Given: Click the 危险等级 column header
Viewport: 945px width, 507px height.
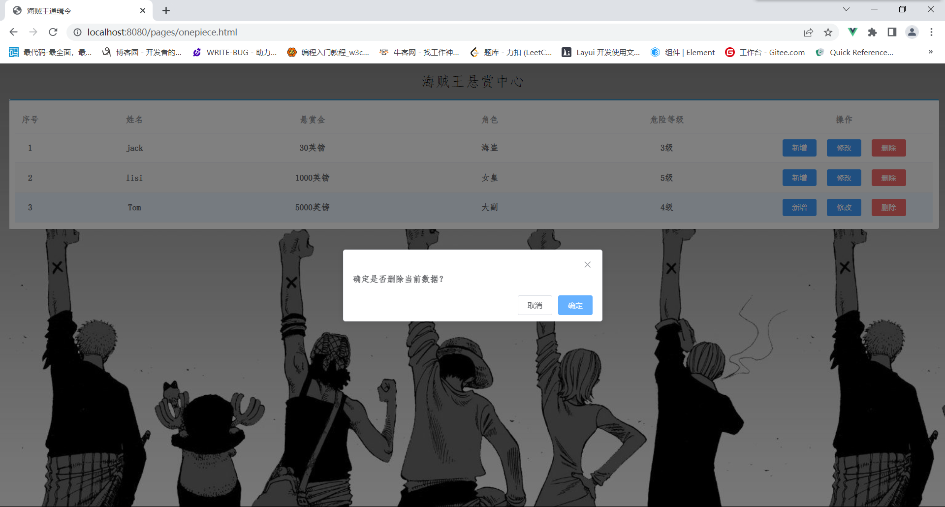Looking at the screenshot, I should pos(667,120).
